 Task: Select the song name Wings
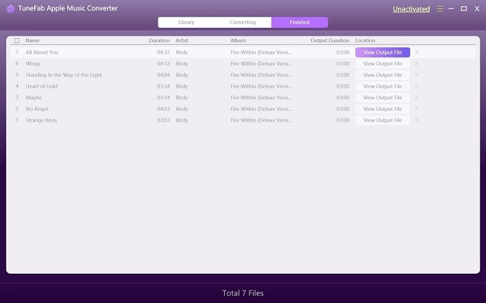[33, 64]
